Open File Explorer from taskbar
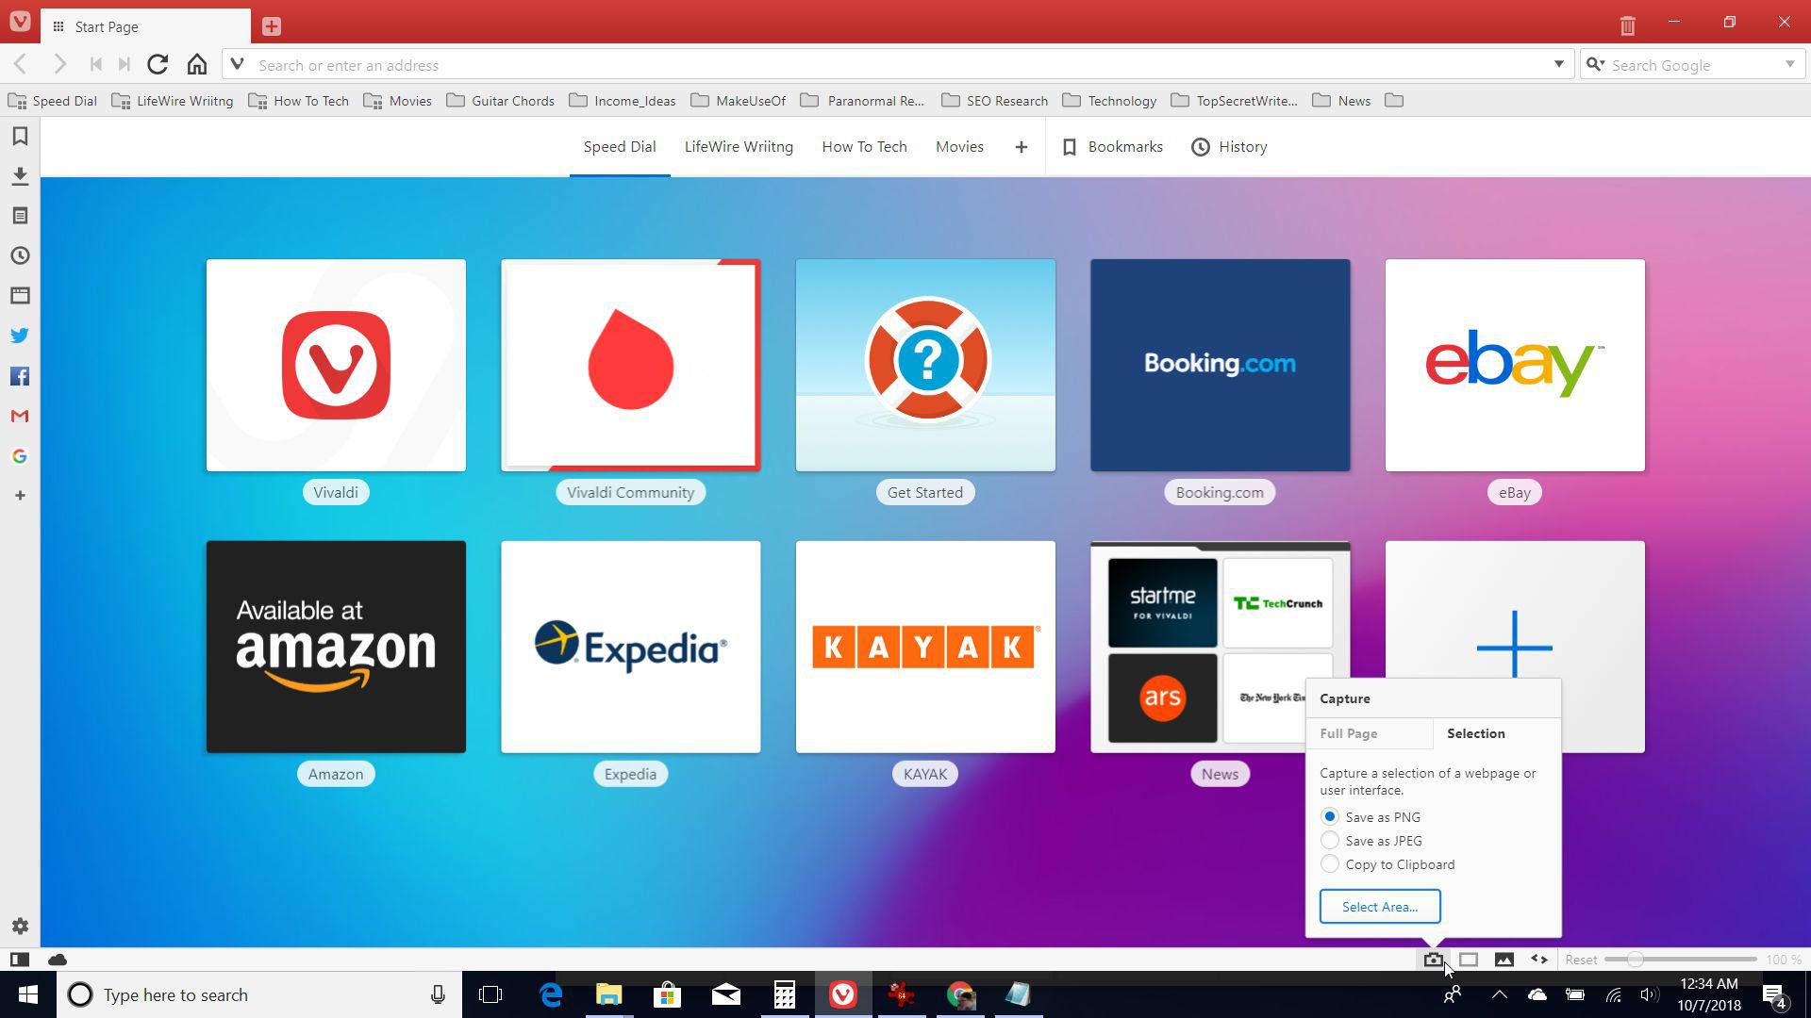This screenshot has width=1811, height=1018. [608, 994]
